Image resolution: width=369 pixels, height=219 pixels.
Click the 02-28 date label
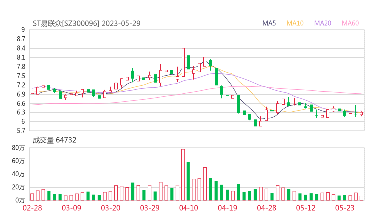32,208
